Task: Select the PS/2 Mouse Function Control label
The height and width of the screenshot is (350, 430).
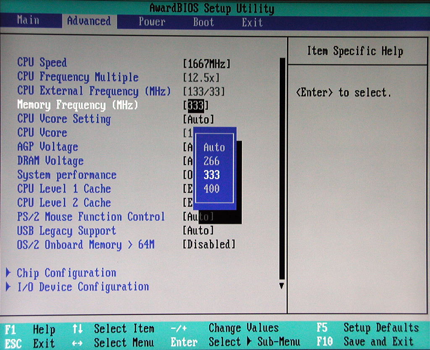Action: (x=91, y=217)
